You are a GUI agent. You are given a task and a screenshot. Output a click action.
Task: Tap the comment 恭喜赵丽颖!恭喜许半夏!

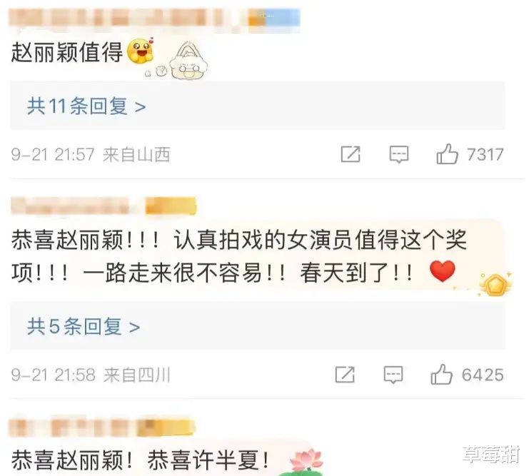tap(141, 460)
